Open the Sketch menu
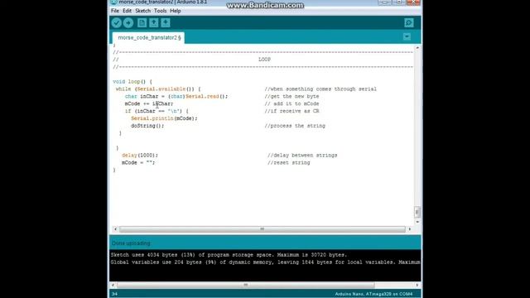 pyautogui.click(x=143, y=11)
